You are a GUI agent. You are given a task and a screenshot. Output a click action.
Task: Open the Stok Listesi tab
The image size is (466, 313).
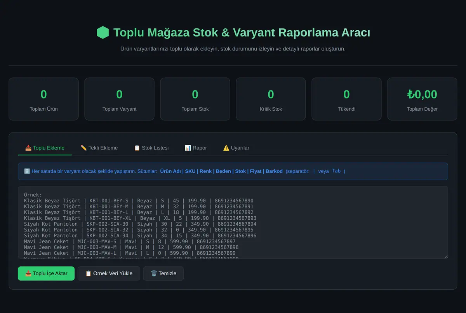tap(151, 148)
